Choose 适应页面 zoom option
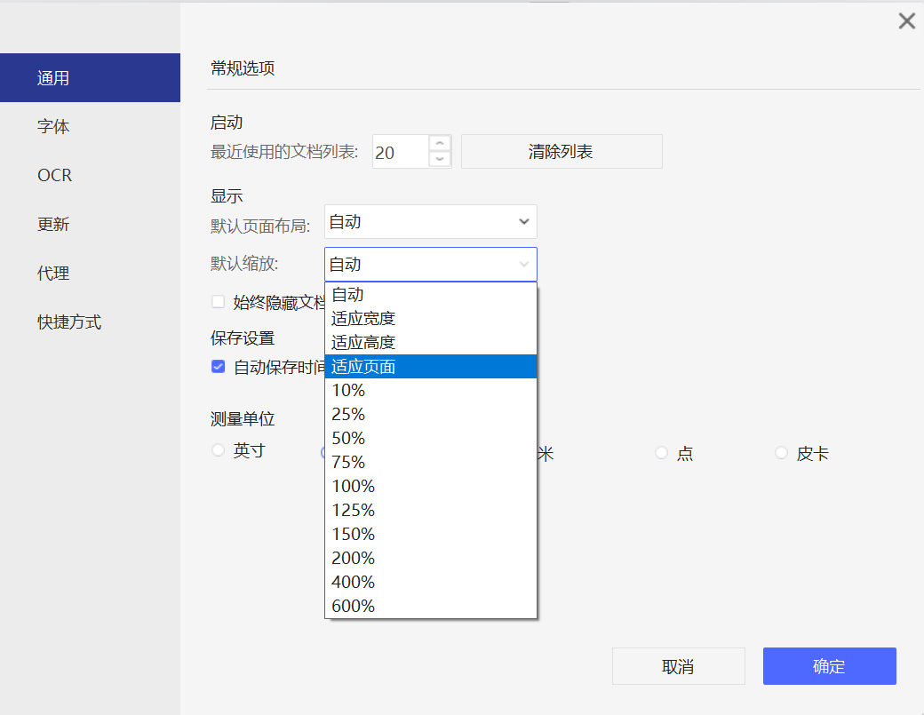 (x=363, y=366)
